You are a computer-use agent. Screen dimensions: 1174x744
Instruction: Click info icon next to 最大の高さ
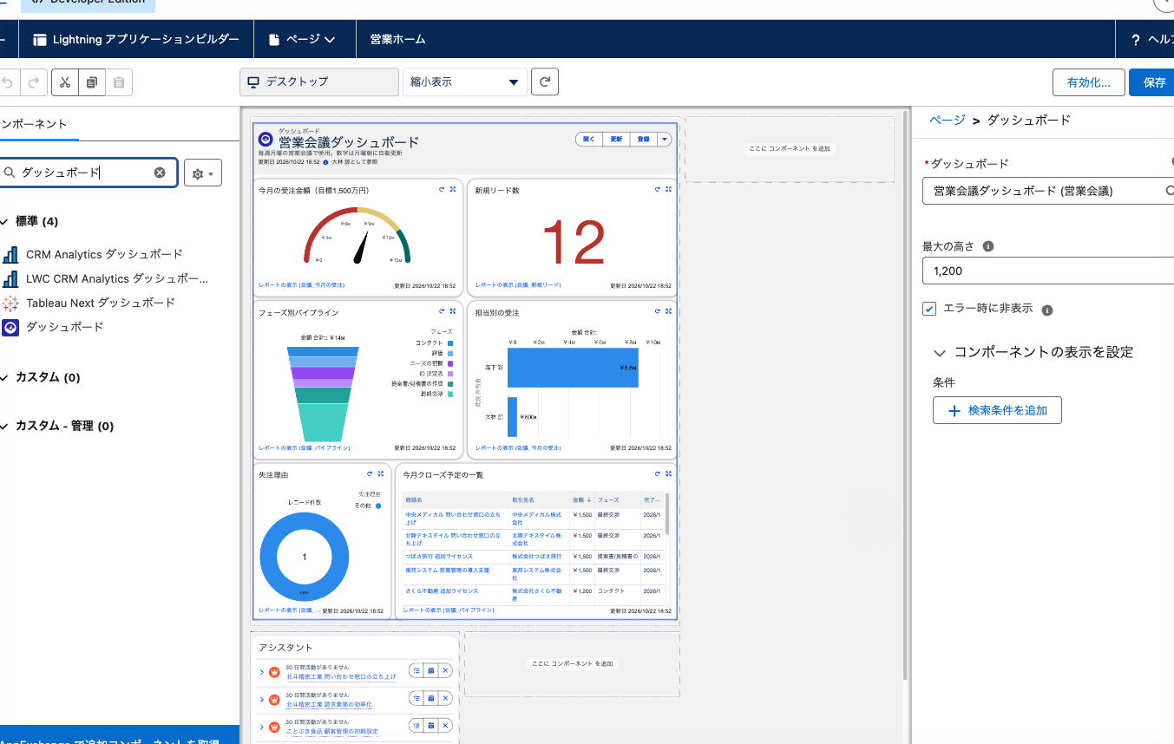coord(988,246)
